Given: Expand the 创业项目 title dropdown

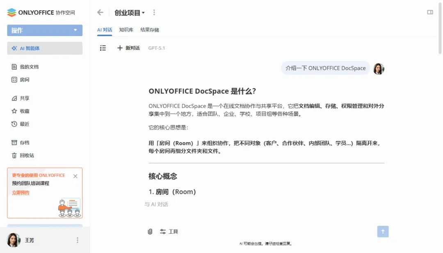Looking at the screenshot, I should point(130,13).
